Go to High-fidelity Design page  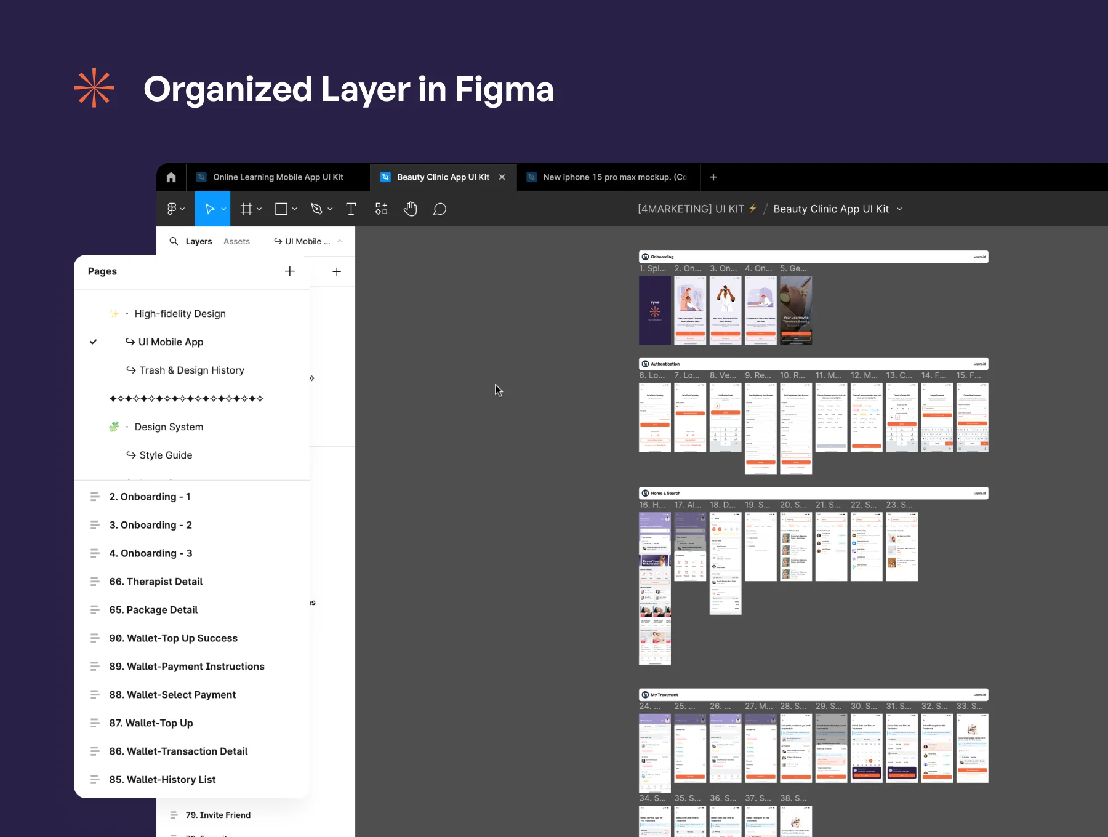pos(180,314)
